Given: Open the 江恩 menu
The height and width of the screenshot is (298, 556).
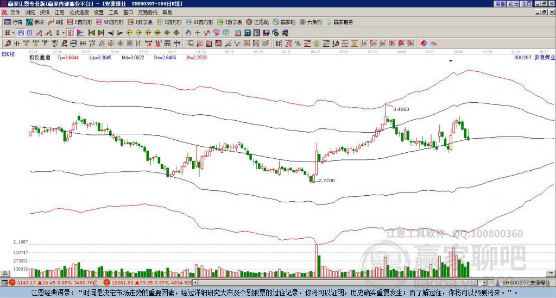Looking at the screenshot, I should [60, 13].
